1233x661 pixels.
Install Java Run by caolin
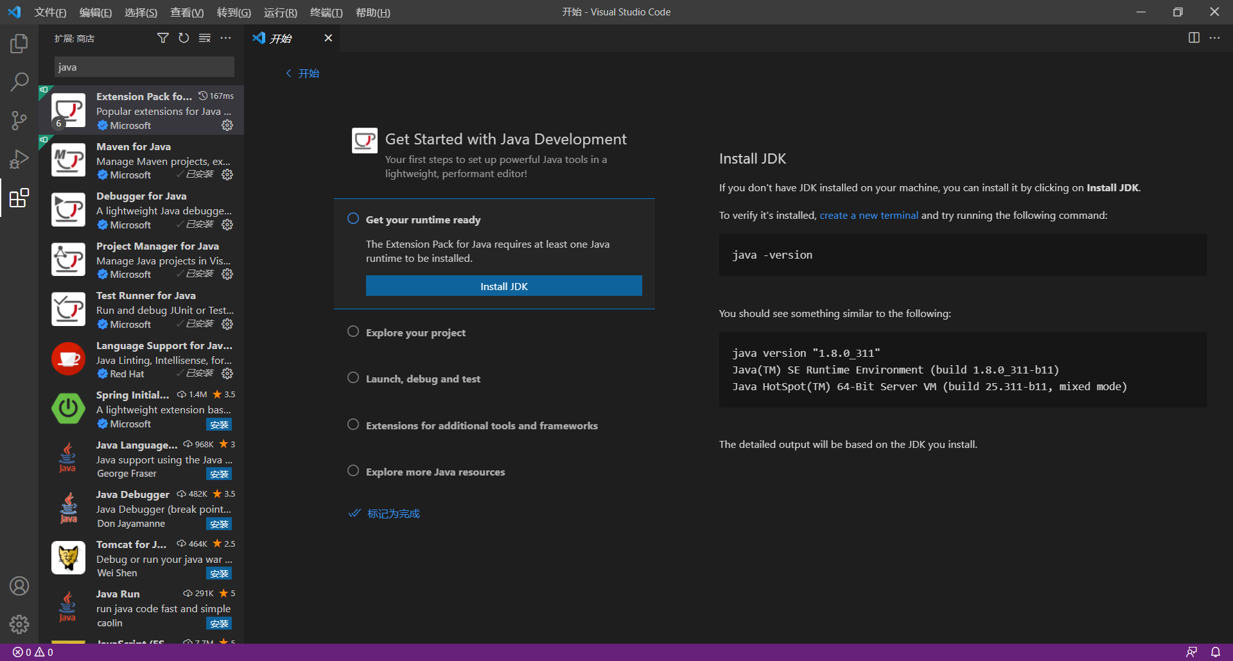[x=219, y=623]
